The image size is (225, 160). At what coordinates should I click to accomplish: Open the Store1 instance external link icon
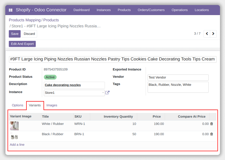pos(107,93)
